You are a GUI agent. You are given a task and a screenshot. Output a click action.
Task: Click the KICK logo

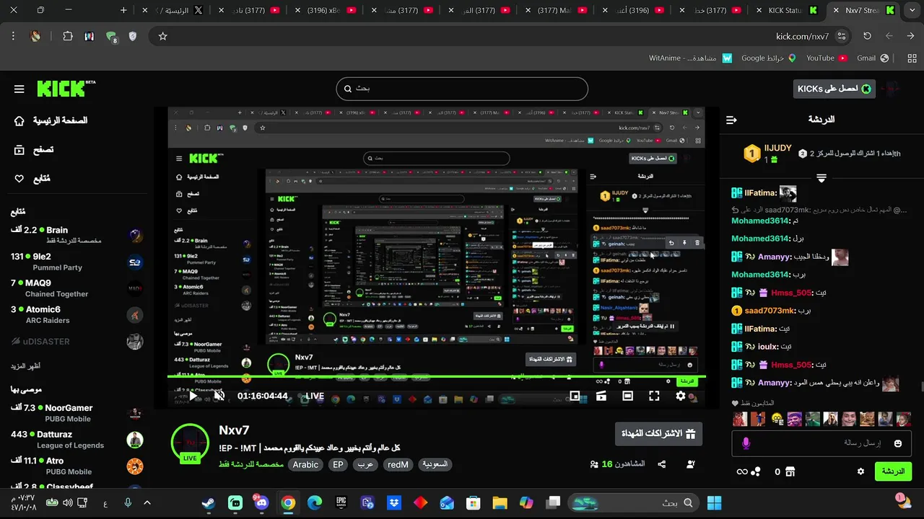66,89
